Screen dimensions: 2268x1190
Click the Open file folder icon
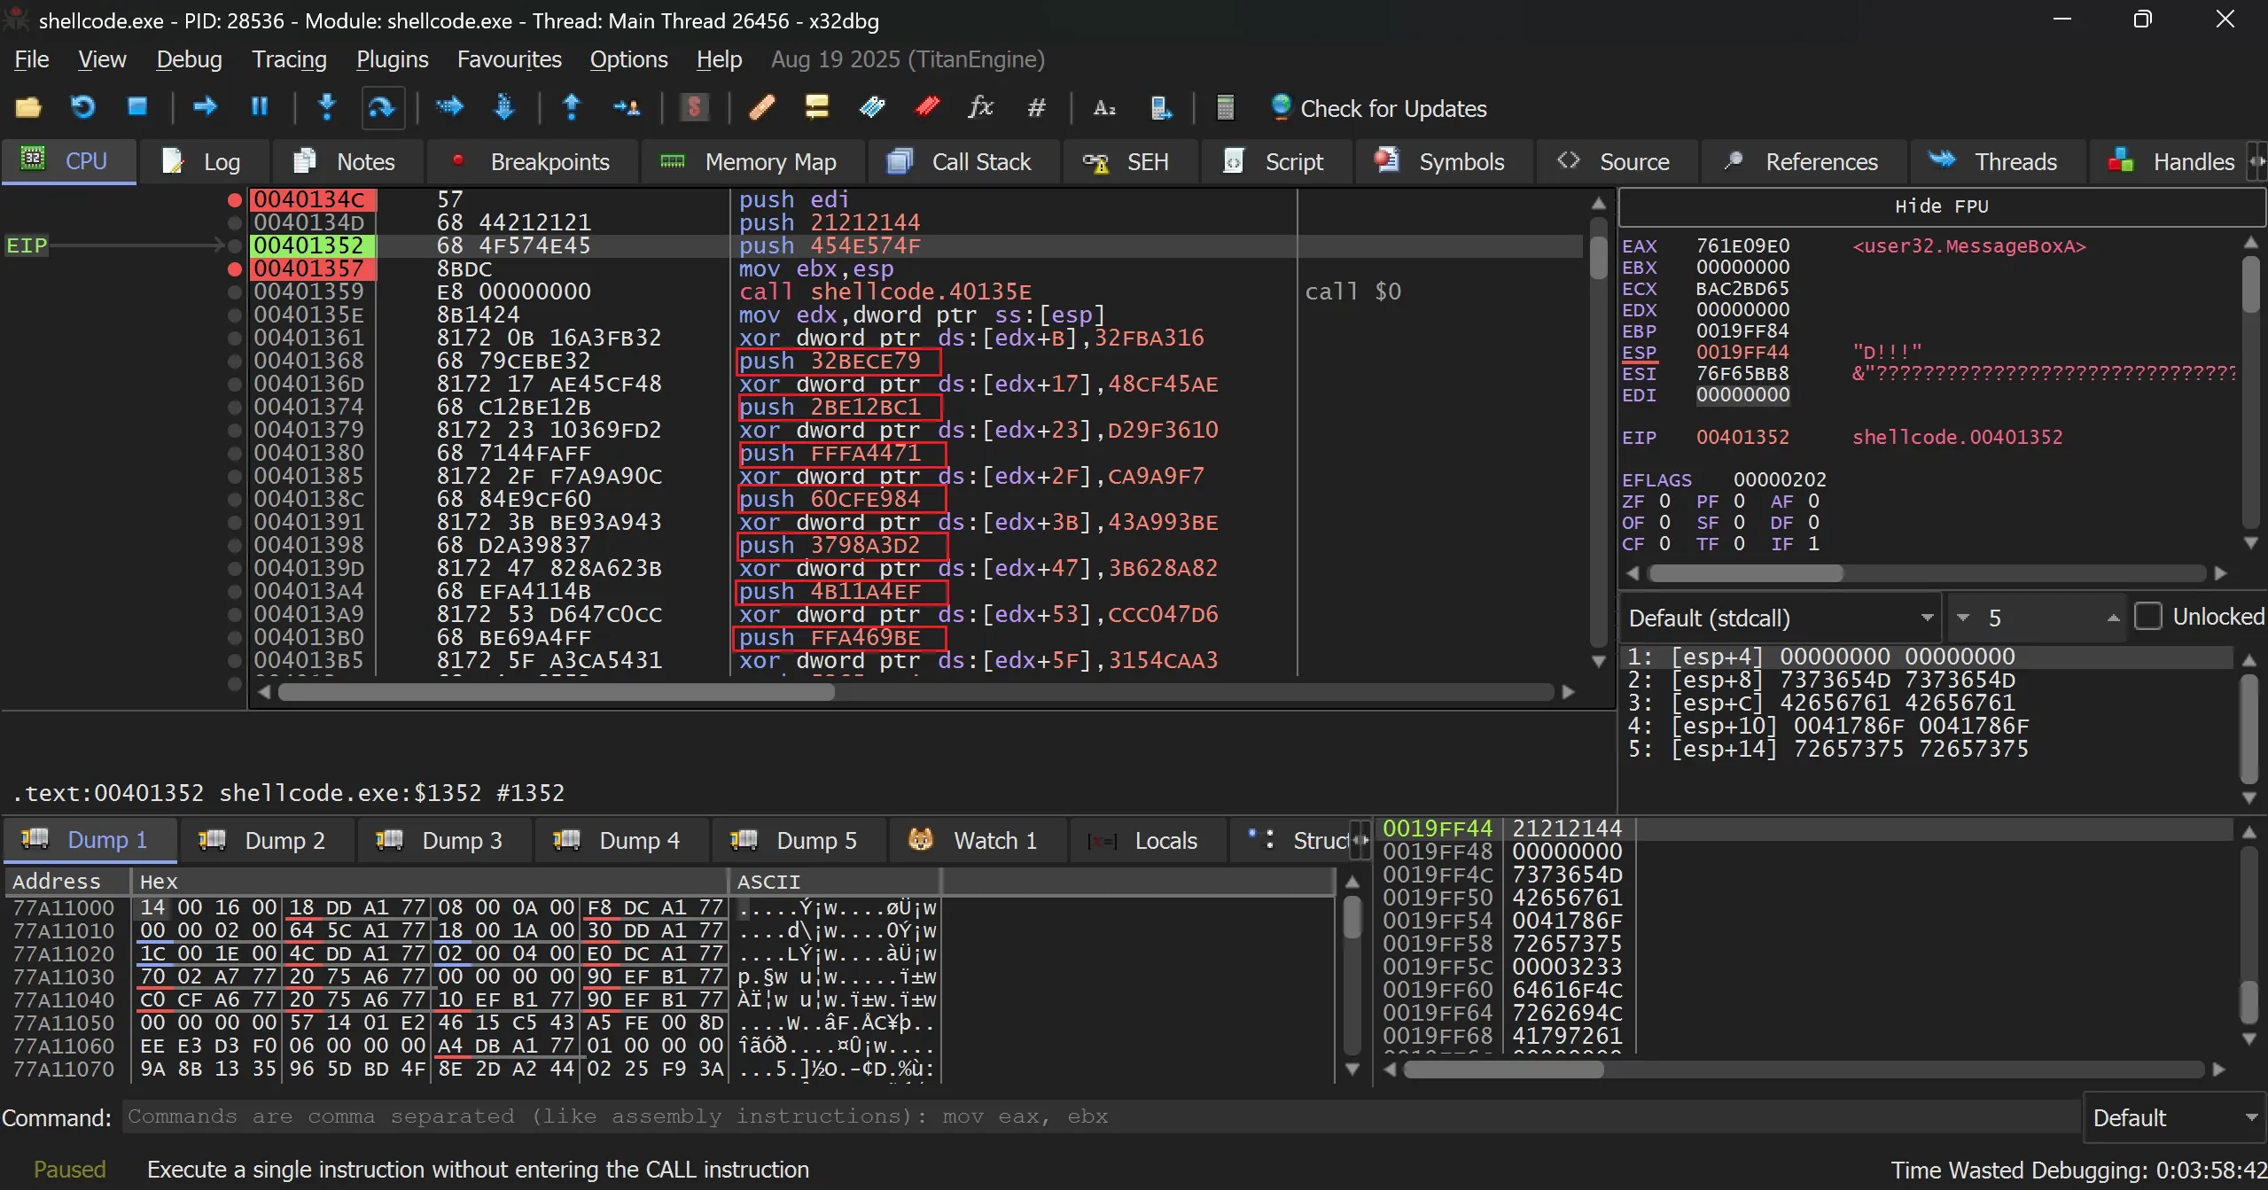point(28,108)
